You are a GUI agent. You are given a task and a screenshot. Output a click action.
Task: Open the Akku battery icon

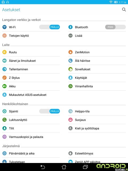5,86
